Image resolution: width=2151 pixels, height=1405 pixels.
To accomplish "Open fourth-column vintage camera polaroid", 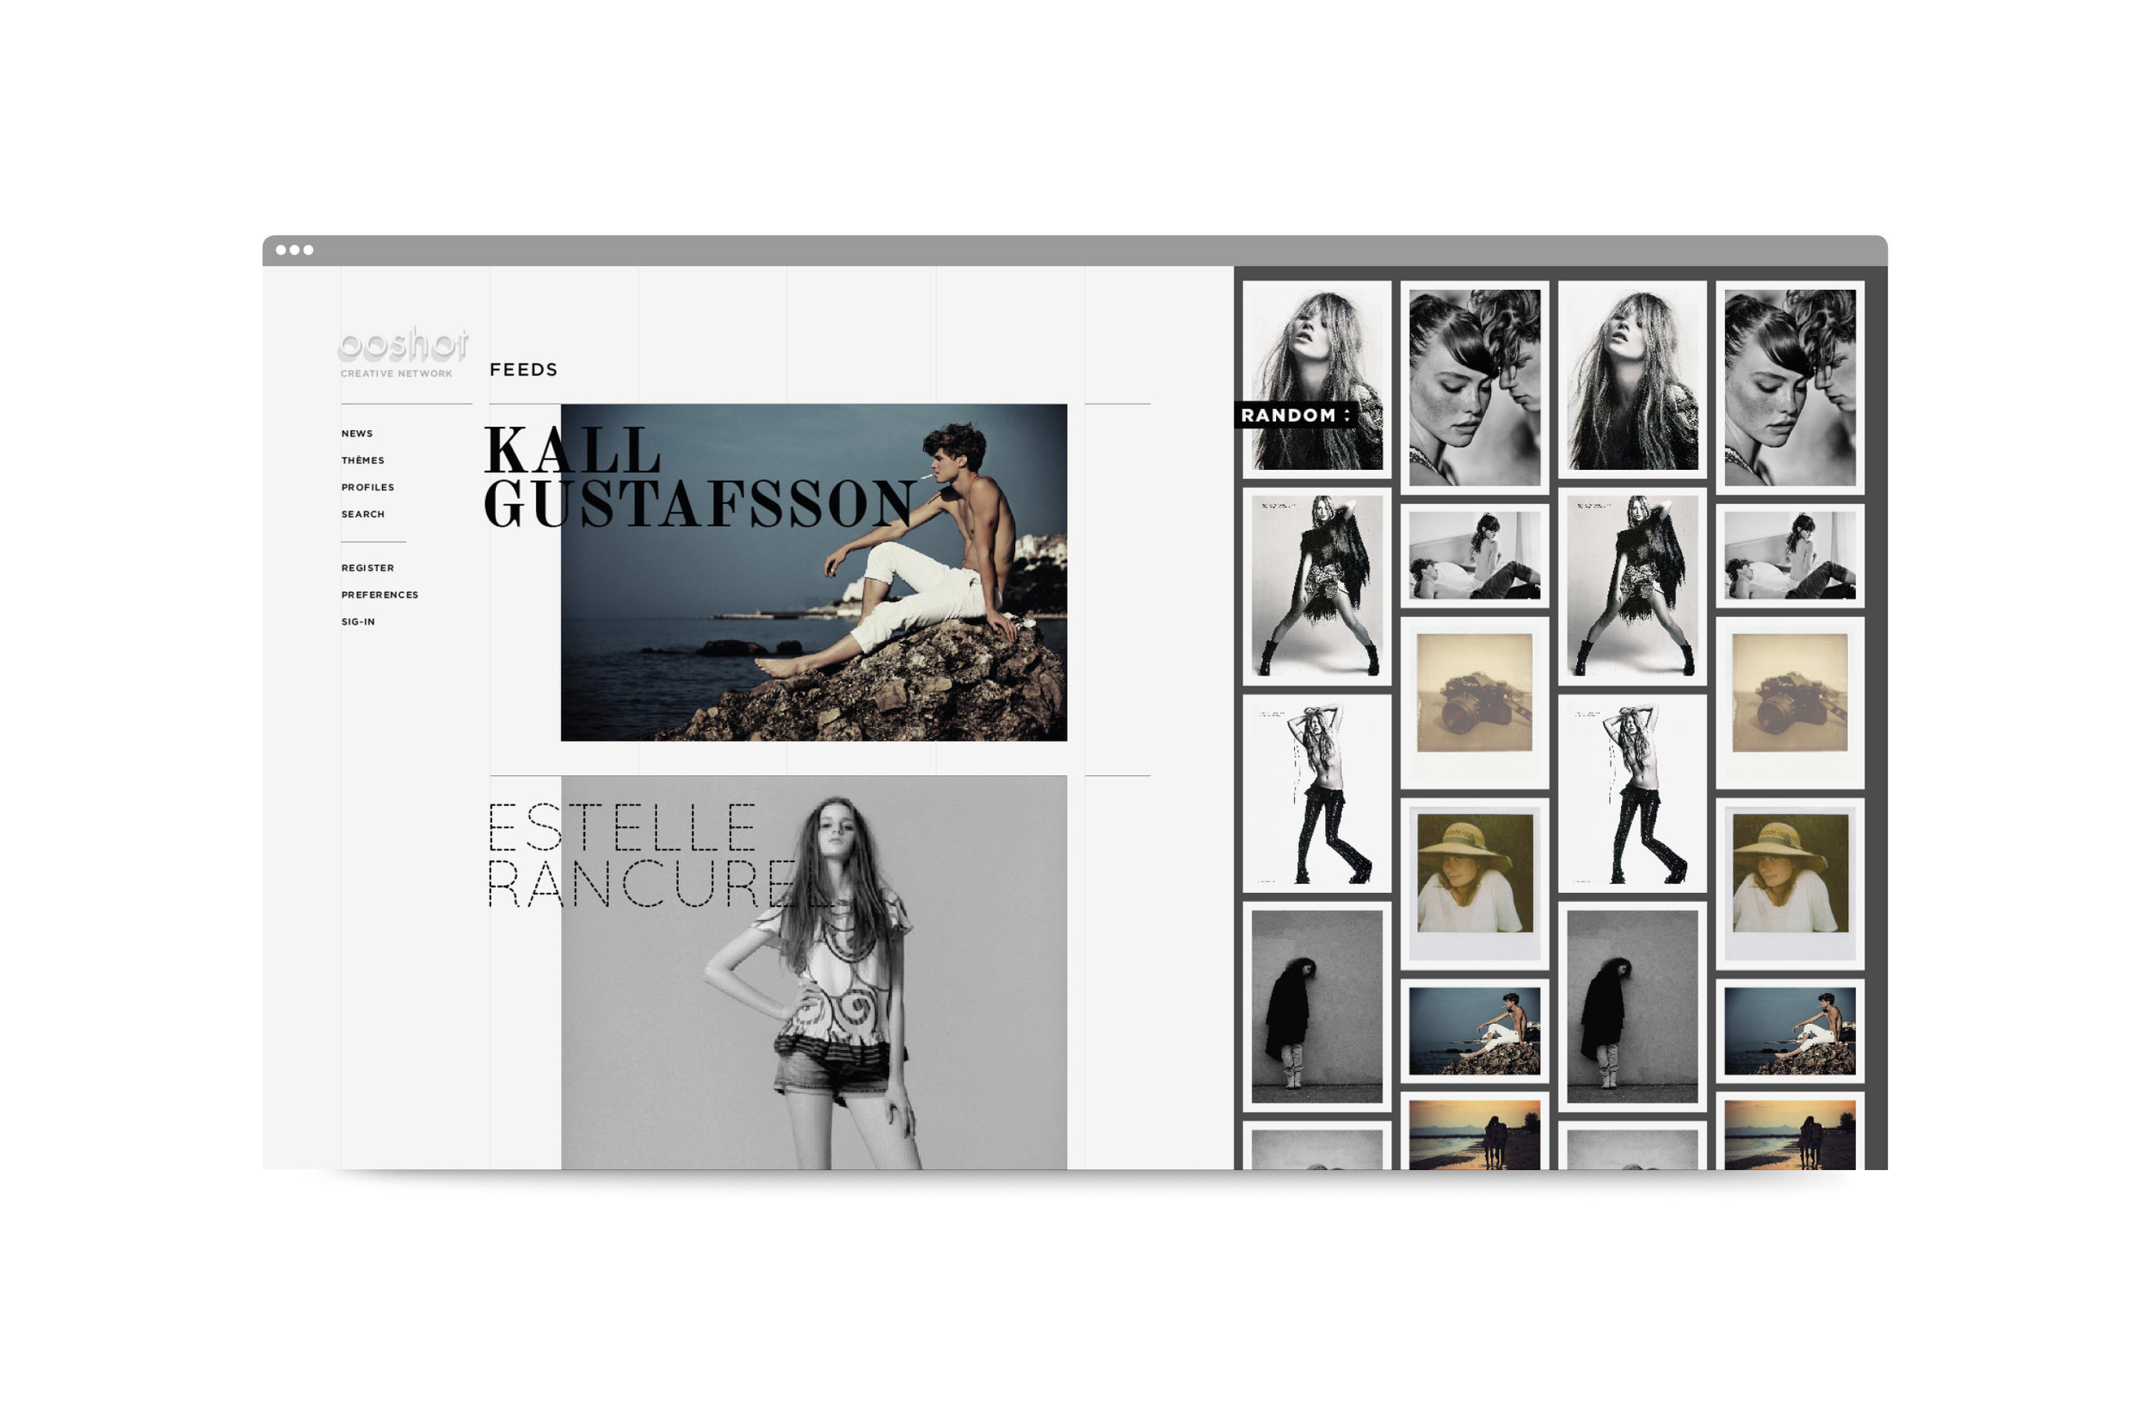I will coord(1790,702).
